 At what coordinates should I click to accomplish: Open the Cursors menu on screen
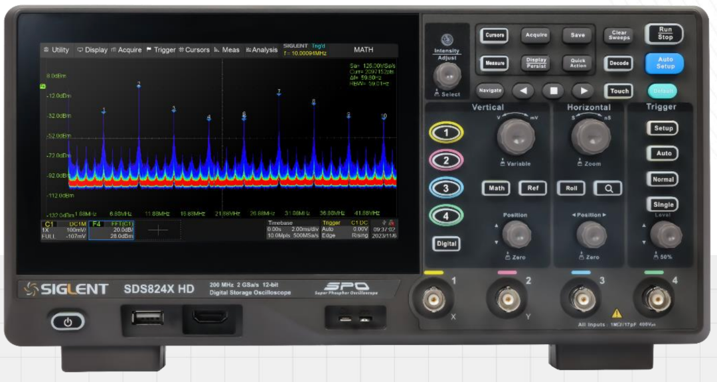coord(195,50)
